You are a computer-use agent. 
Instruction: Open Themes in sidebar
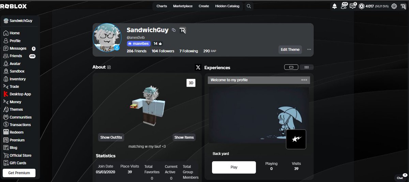[x=13, y=109]
